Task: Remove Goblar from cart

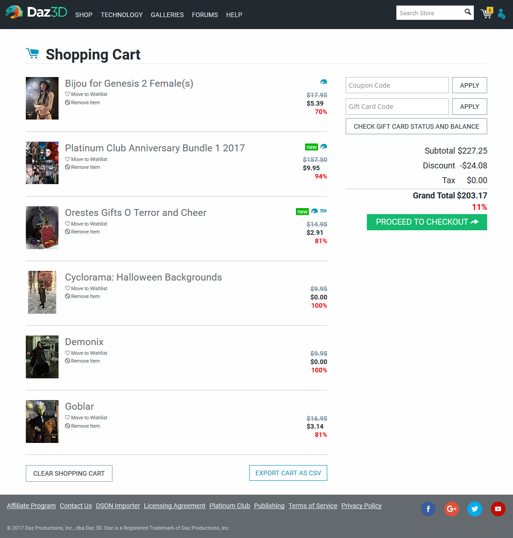Action: (x=83, y=426)
